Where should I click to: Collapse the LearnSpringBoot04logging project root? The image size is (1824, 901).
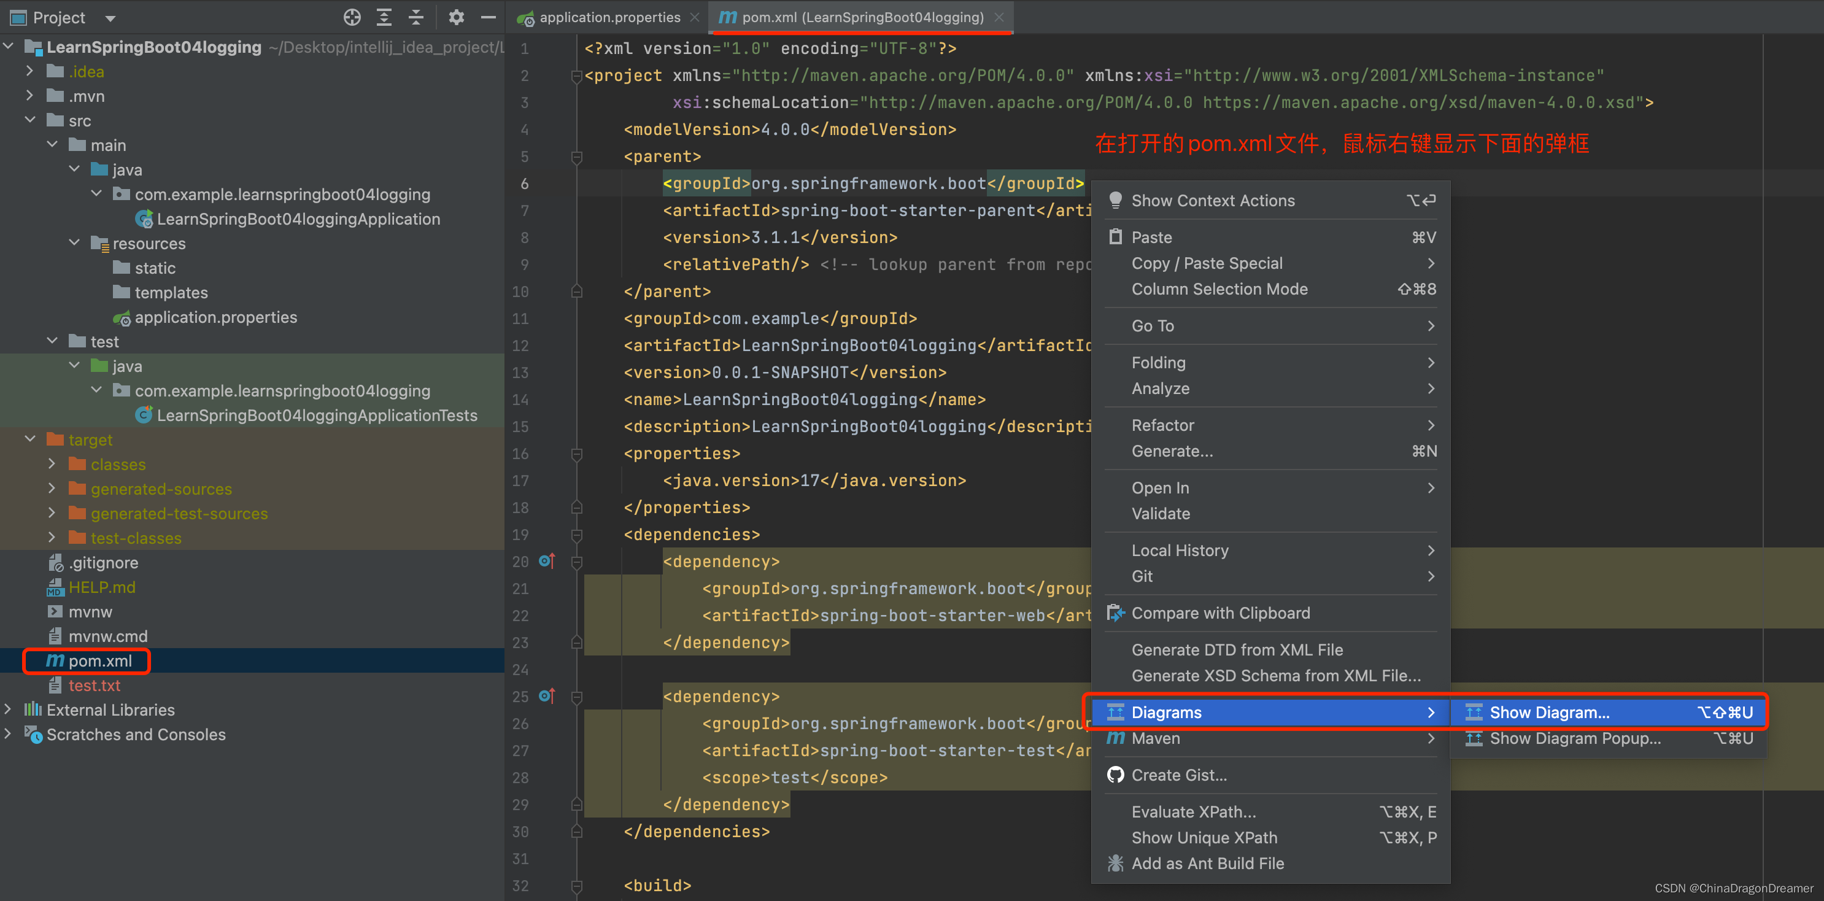tap(9, 47)
